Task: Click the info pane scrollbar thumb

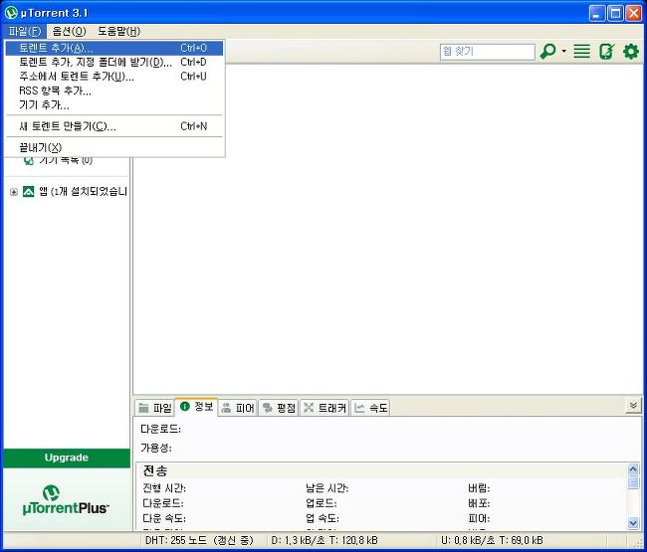Action: pyautogui.click(x=633, y=482)
